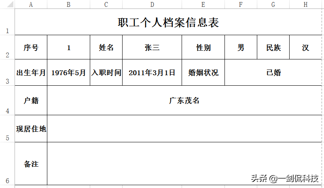Select the 出生年月 label cell

(31, 72)
